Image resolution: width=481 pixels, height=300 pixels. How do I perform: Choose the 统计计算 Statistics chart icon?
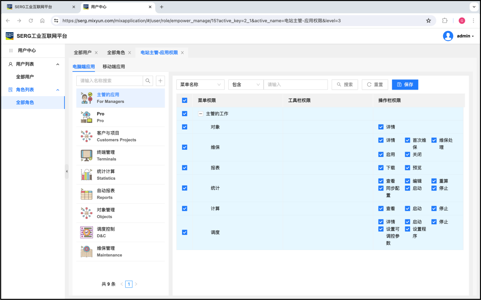(86, 175)
